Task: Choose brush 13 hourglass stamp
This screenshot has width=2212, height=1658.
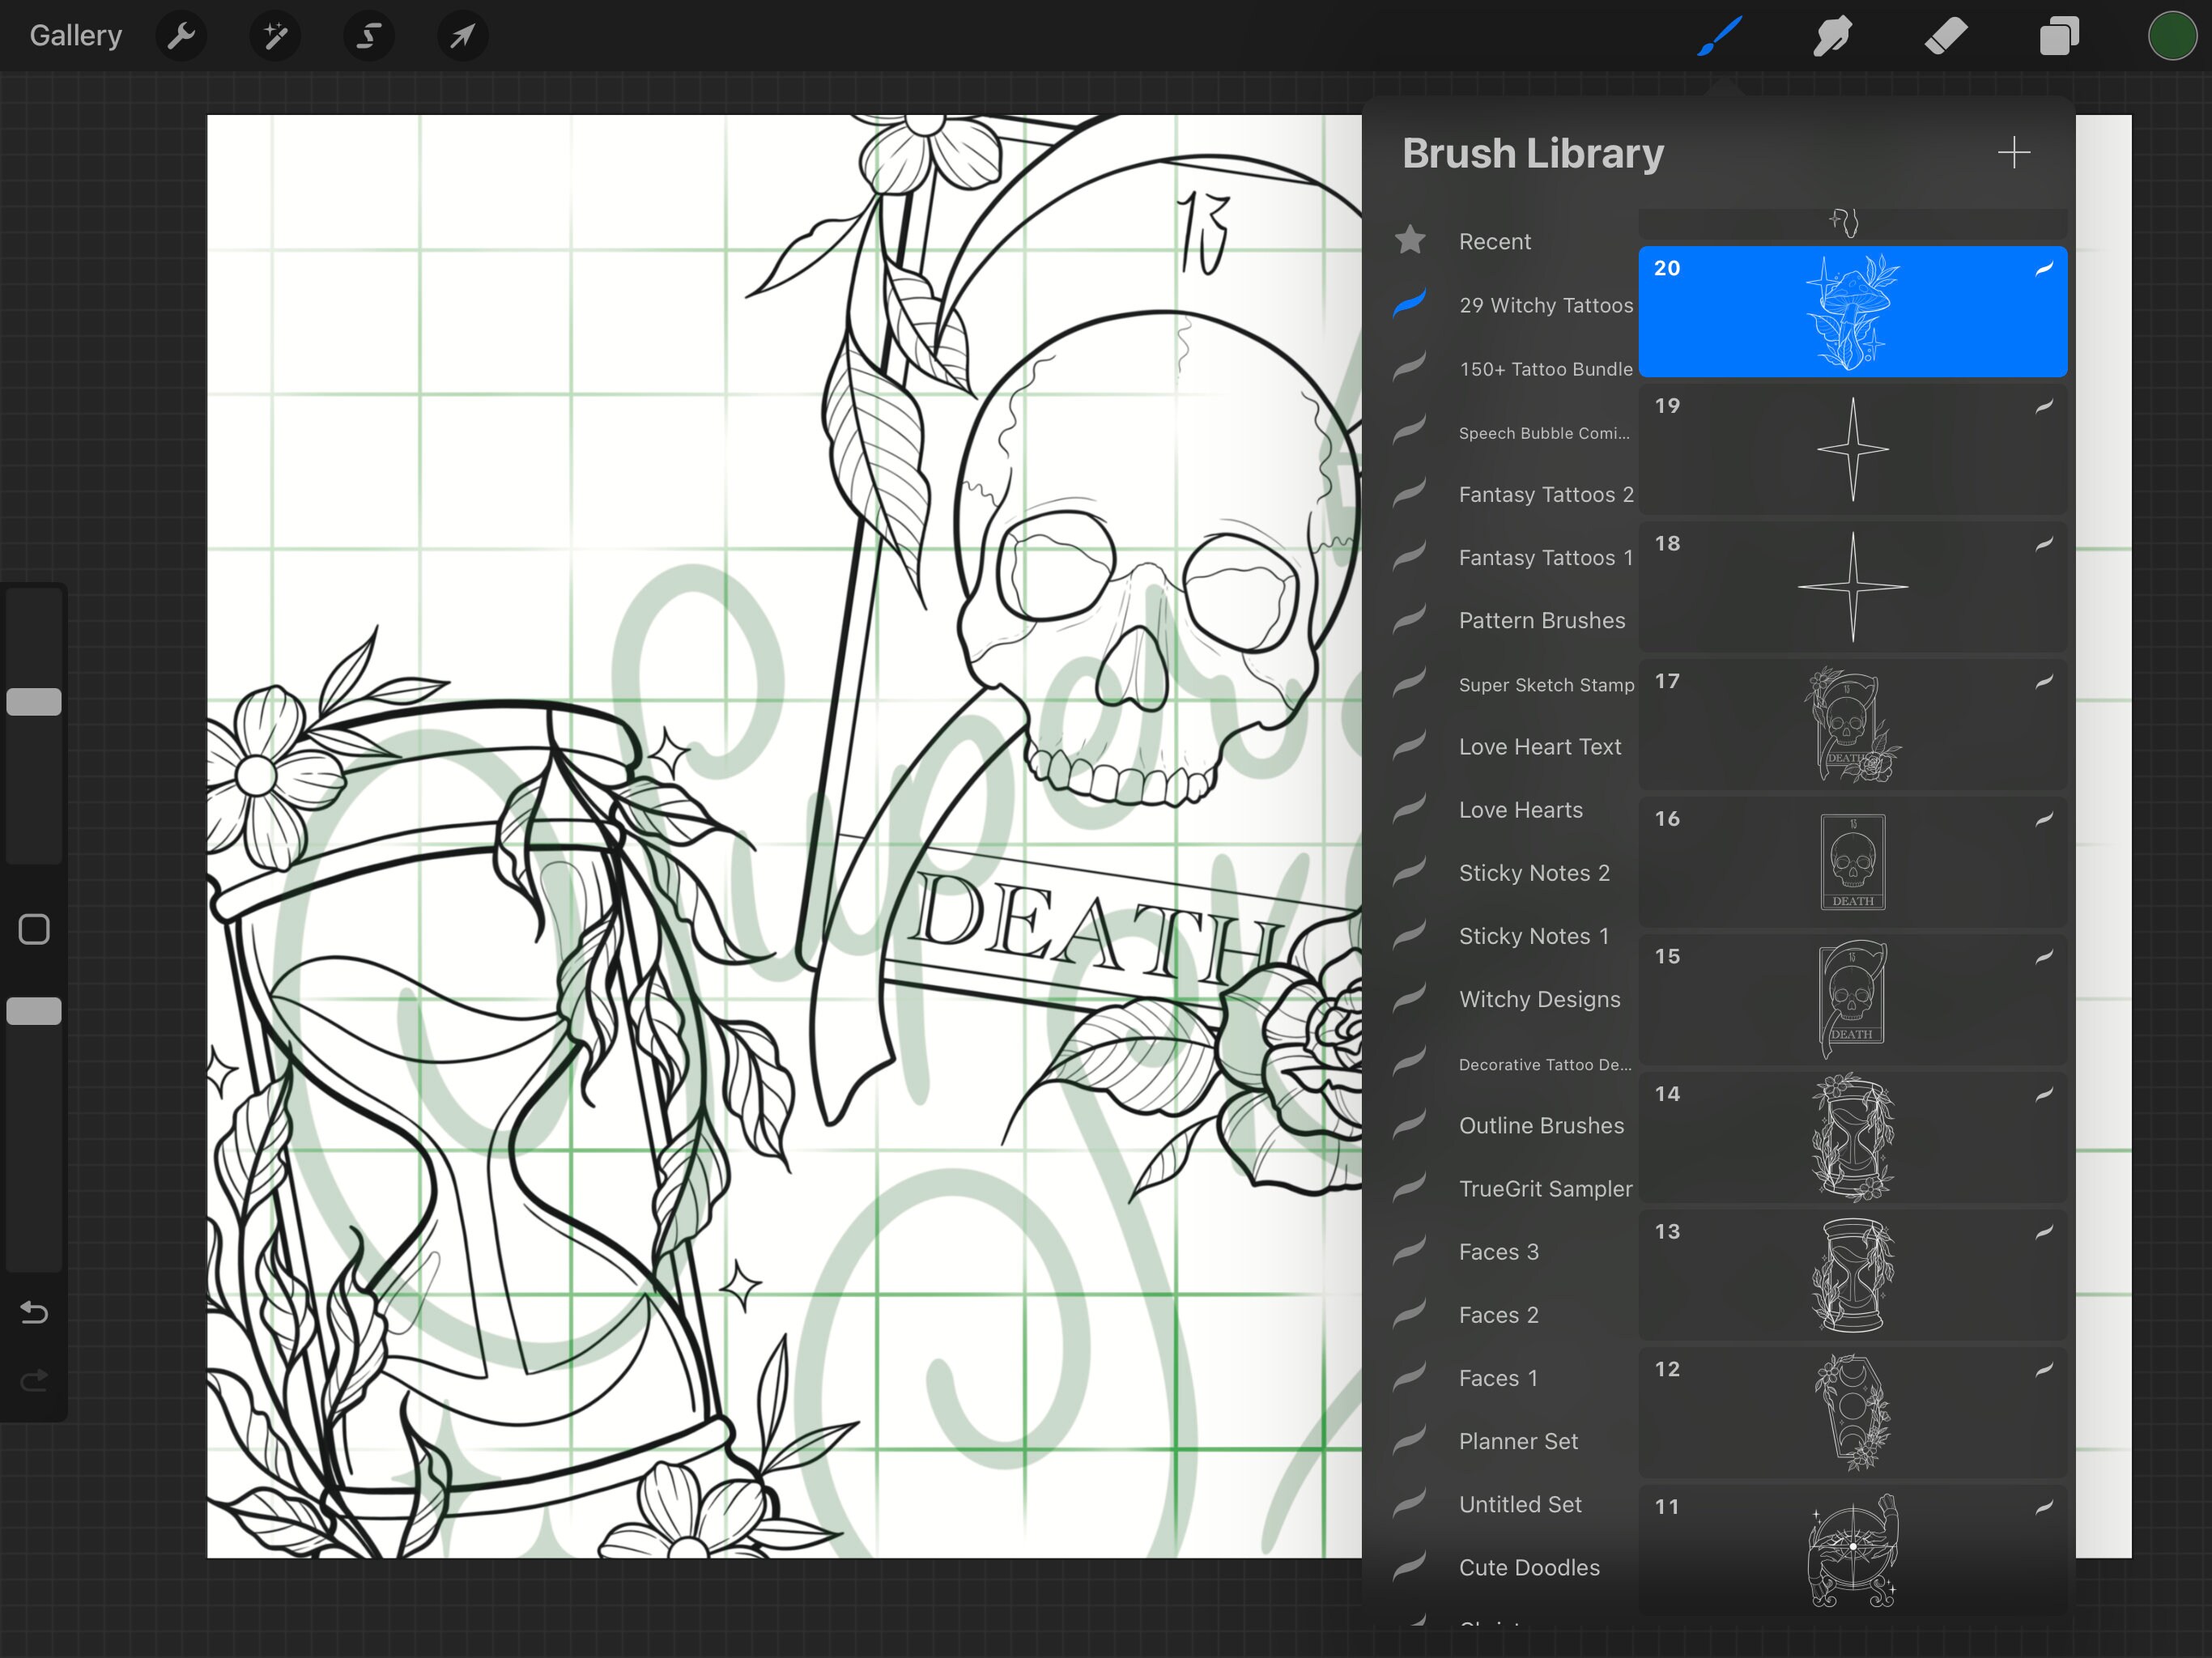Action: pos(1853,1275)
